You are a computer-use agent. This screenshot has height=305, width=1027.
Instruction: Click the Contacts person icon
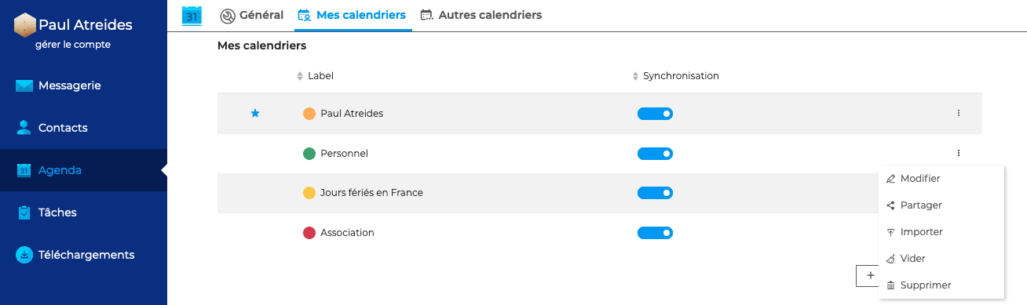point(24,128)
